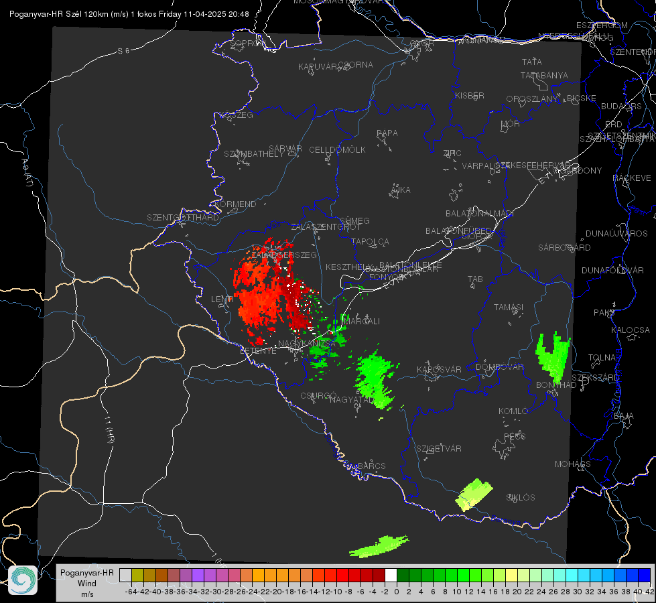Click the light grey swatch before -64

[x=125, y=575]
